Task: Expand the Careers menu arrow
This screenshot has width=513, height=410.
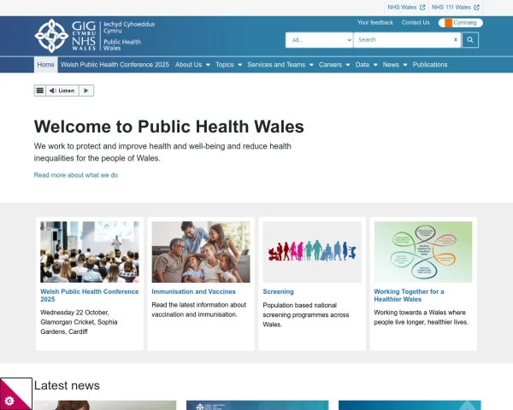Action: point(348,65)
